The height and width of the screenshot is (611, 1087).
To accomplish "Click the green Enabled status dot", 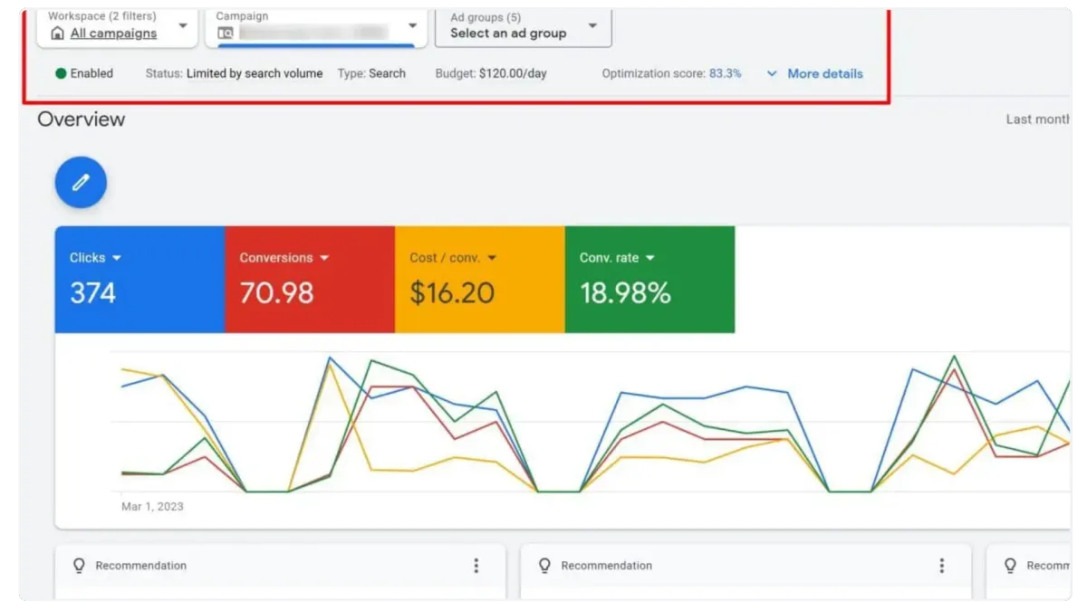I will (61, 73).
